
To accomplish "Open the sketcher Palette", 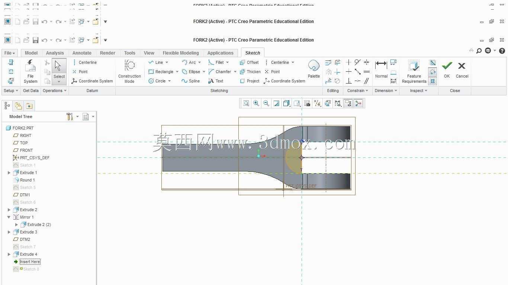I will tap(314, 69).
